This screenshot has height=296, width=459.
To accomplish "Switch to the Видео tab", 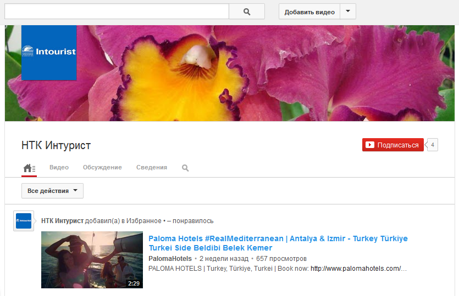I will point(59,168).
